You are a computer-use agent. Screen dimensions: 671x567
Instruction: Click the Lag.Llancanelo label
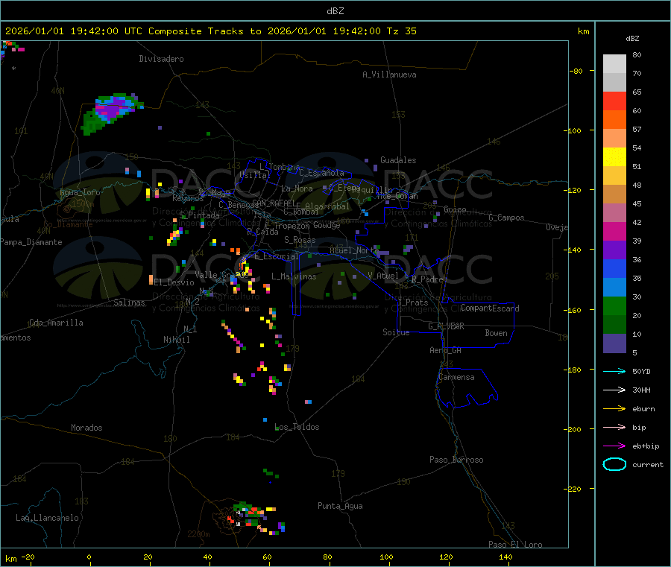point(47,519)
